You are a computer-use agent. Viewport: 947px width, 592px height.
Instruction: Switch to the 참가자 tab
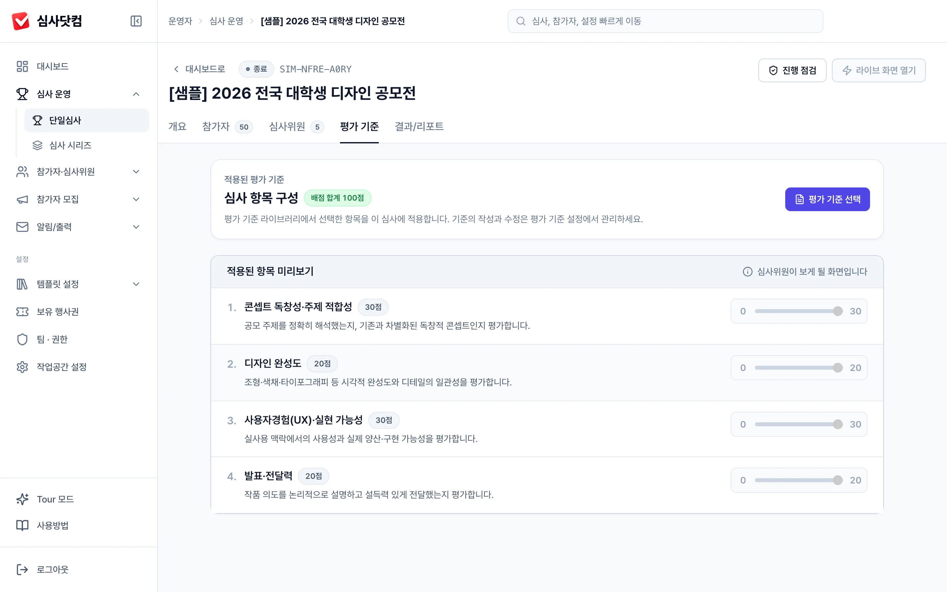pyautogui.click(x=228, y=127)
